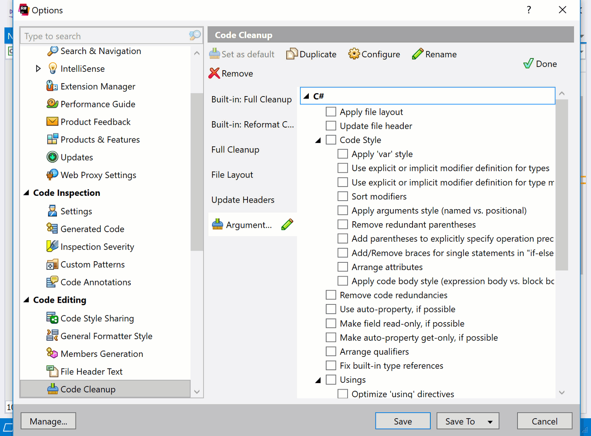Click the Configure gear icon

[354, 54]
